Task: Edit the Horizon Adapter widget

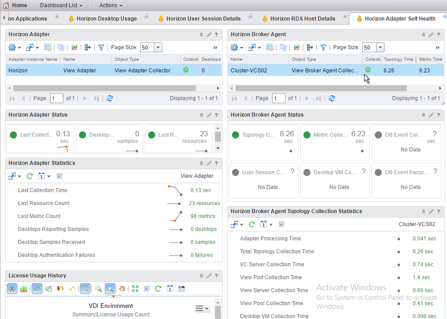Action: coord(209,34)
